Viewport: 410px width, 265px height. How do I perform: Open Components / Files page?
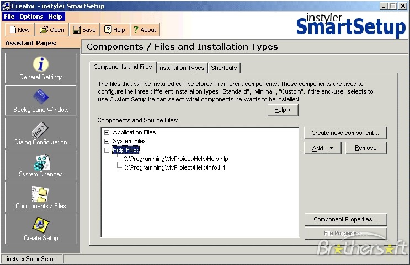pyautogui.click(x=41, y=197)
